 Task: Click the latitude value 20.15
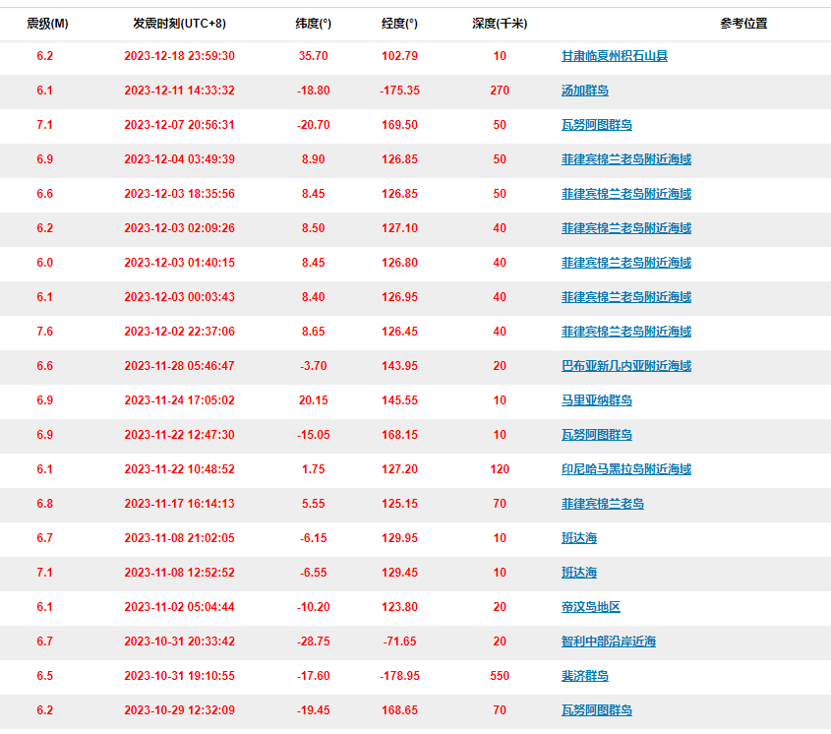pyautogui.click(x=313, y=400)
